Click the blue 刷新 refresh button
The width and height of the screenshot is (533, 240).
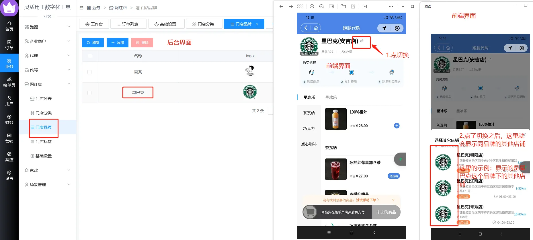click(93, 42)
